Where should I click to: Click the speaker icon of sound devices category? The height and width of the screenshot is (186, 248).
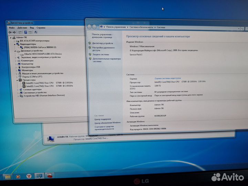coord(18,57)
